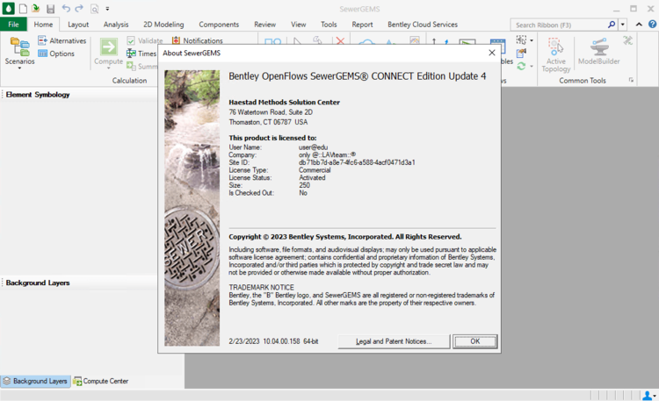The width and height of the screenshot is (659, 401).
Task: Click the 'Haestad Methods Solution Center' heading
Action: 284,102
